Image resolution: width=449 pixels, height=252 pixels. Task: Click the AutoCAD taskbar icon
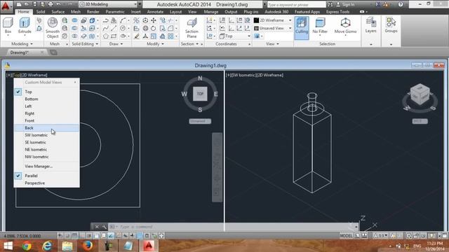click(x=149, y=246)
